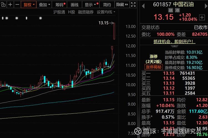Image resolution: width=208 pixels, height=138 pixels.
Task: Toggle the 沪股通 indicator
Action: 59,12
